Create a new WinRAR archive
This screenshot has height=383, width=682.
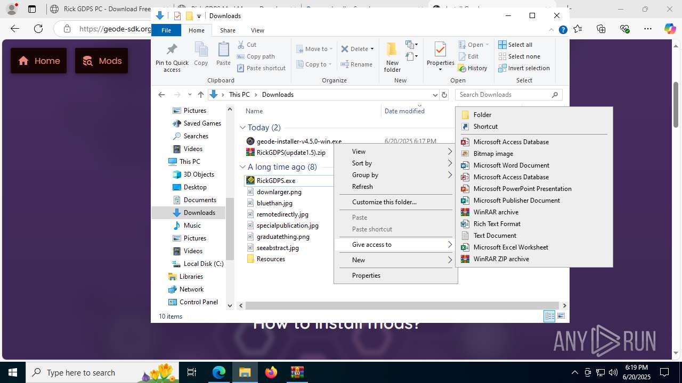pyautogui.click(x=534, y=212)
